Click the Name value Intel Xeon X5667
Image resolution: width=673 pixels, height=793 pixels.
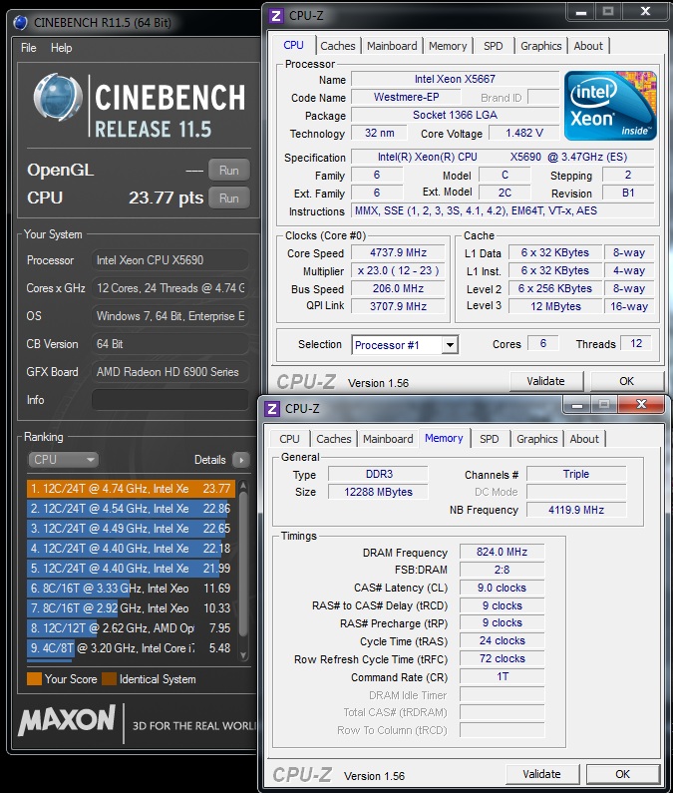click(455, 79)
